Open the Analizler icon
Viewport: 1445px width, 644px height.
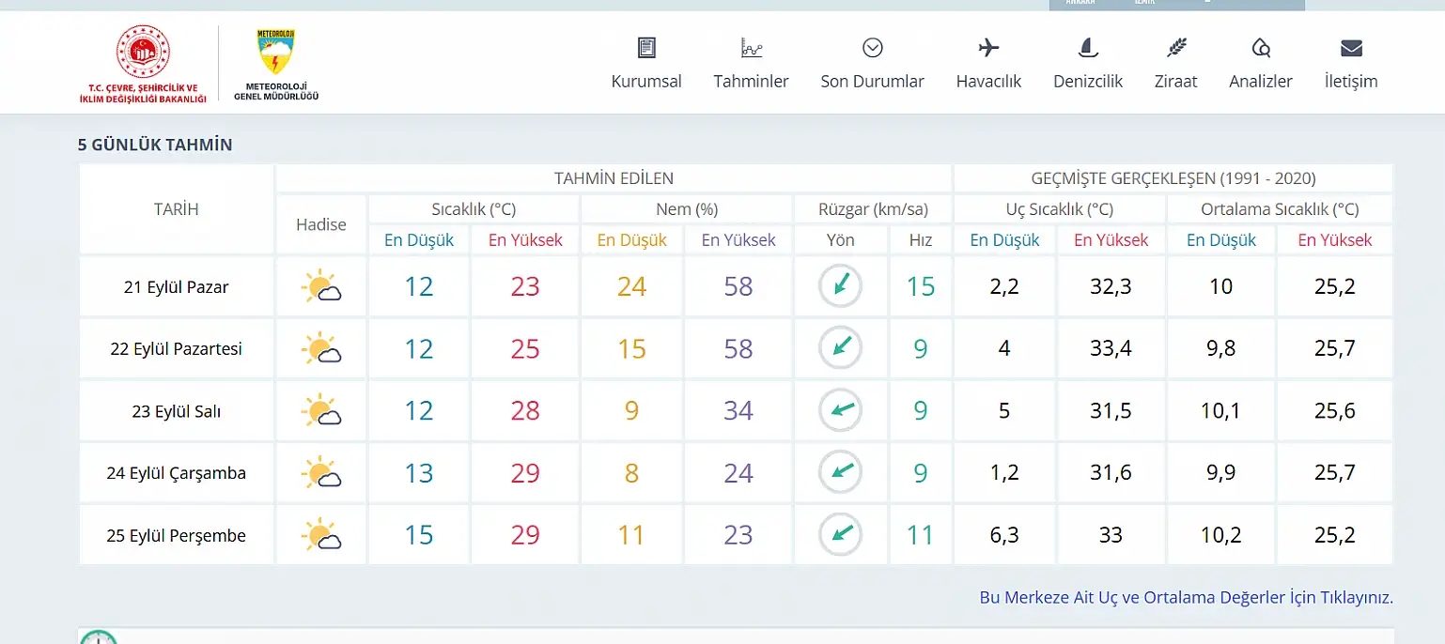[x=1261, y=48]
